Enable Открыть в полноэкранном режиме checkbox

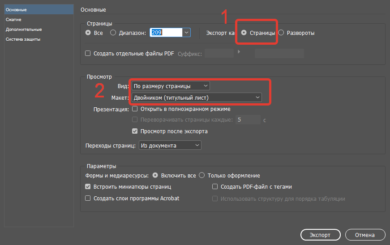coord(135,109)
